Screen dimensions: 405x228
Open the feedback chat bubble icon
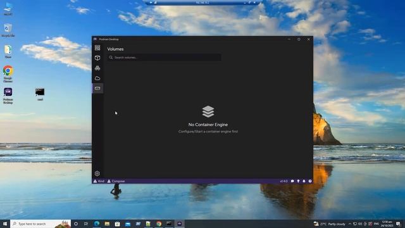(292, 181)
